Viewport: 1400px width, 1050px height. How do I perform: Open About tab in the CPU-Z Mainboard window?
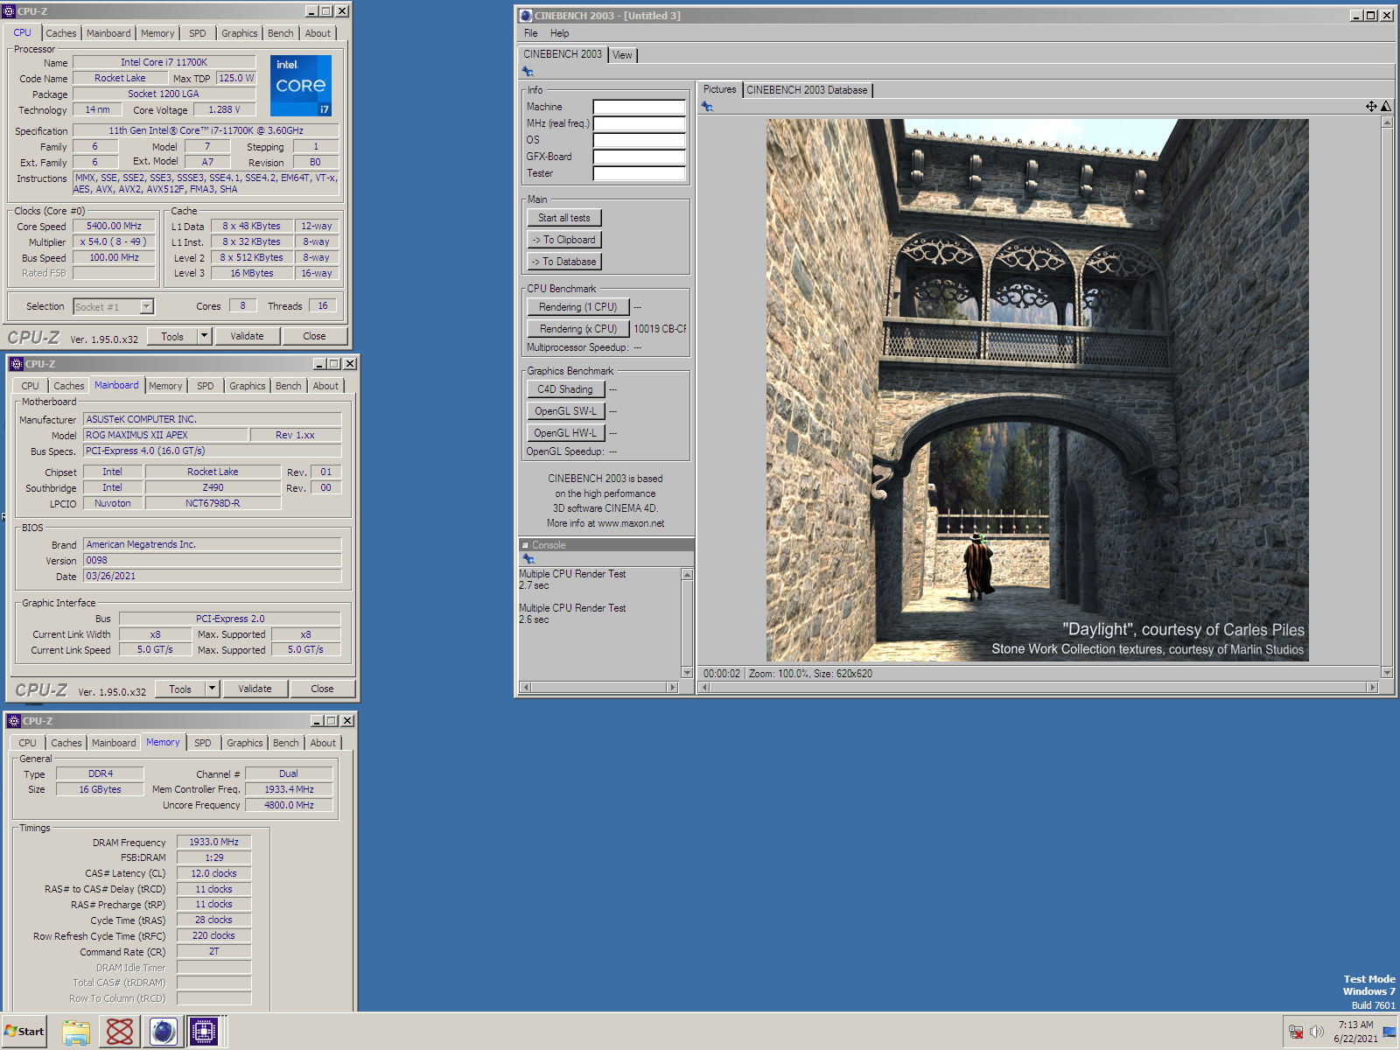325,386
